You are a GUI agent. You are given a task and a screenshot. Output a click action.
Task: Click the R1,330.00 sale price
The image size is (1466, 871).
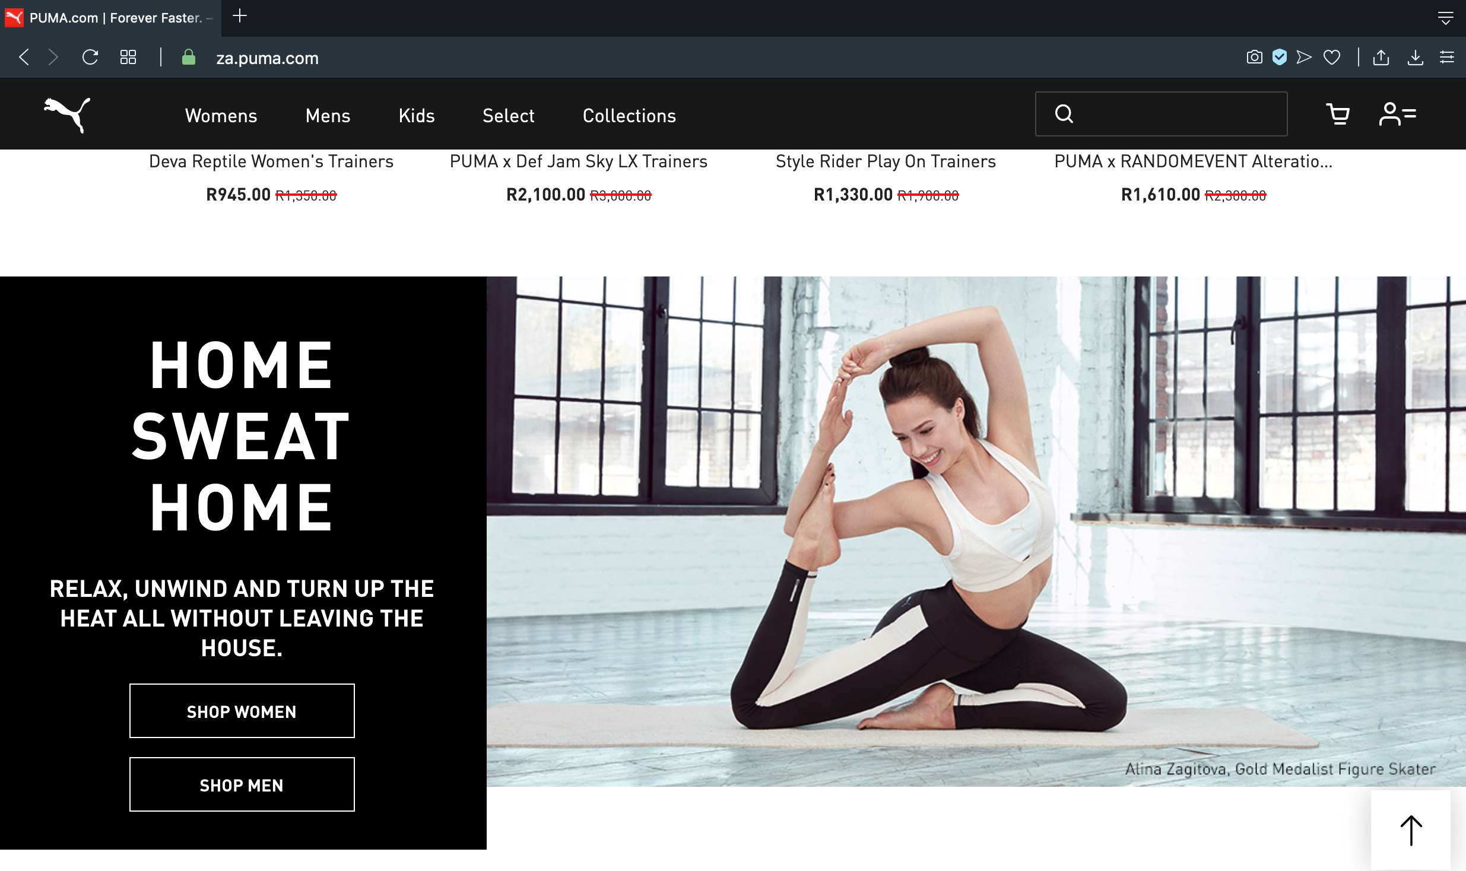tap(853, 195)
